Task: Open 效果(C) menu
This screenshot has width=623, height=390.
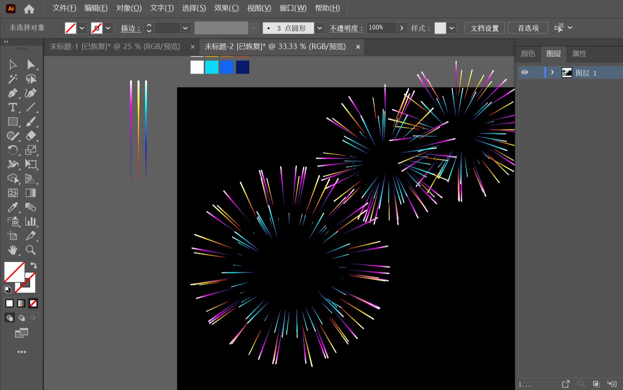Action: [226, 8]
